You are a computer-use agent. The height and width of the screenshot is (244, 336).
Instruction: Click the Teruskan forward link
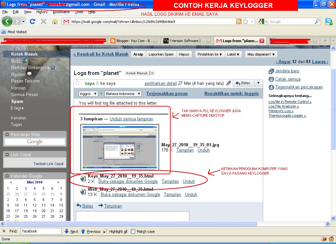[113, 206]
